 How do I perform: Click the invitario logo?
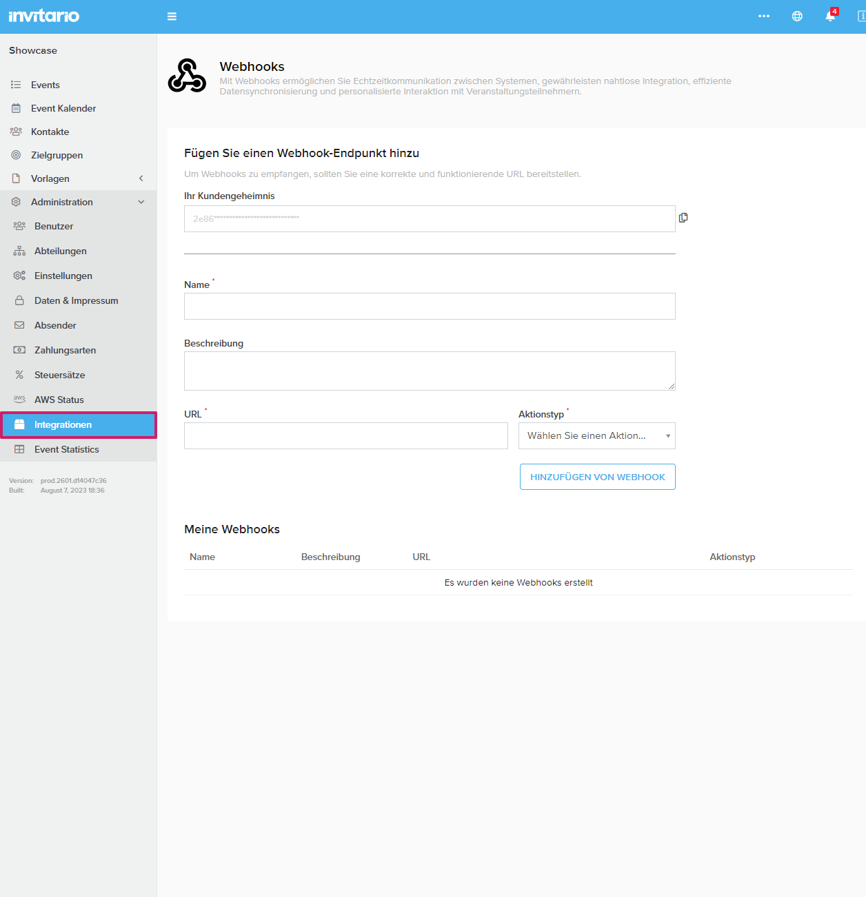click(44, 16)
